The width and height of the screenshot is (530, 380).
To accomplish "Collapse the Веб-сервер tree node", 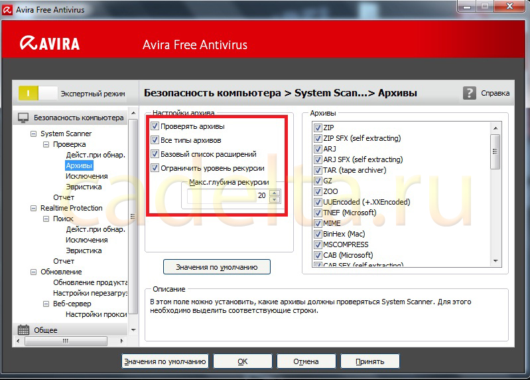I will click(x=46, y=304).
